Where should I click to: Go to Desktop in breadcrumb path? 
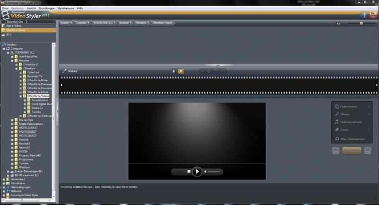[66, 23]
